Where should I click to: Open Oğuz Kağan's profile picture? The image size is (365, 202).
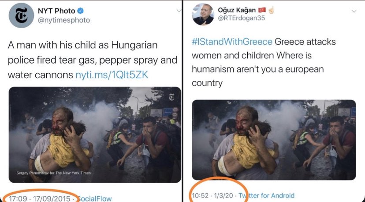click(203, 14)
